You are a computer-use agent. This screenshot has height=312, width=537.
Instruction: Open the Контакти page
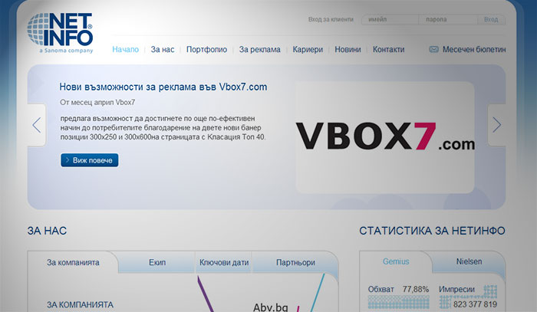388,49
